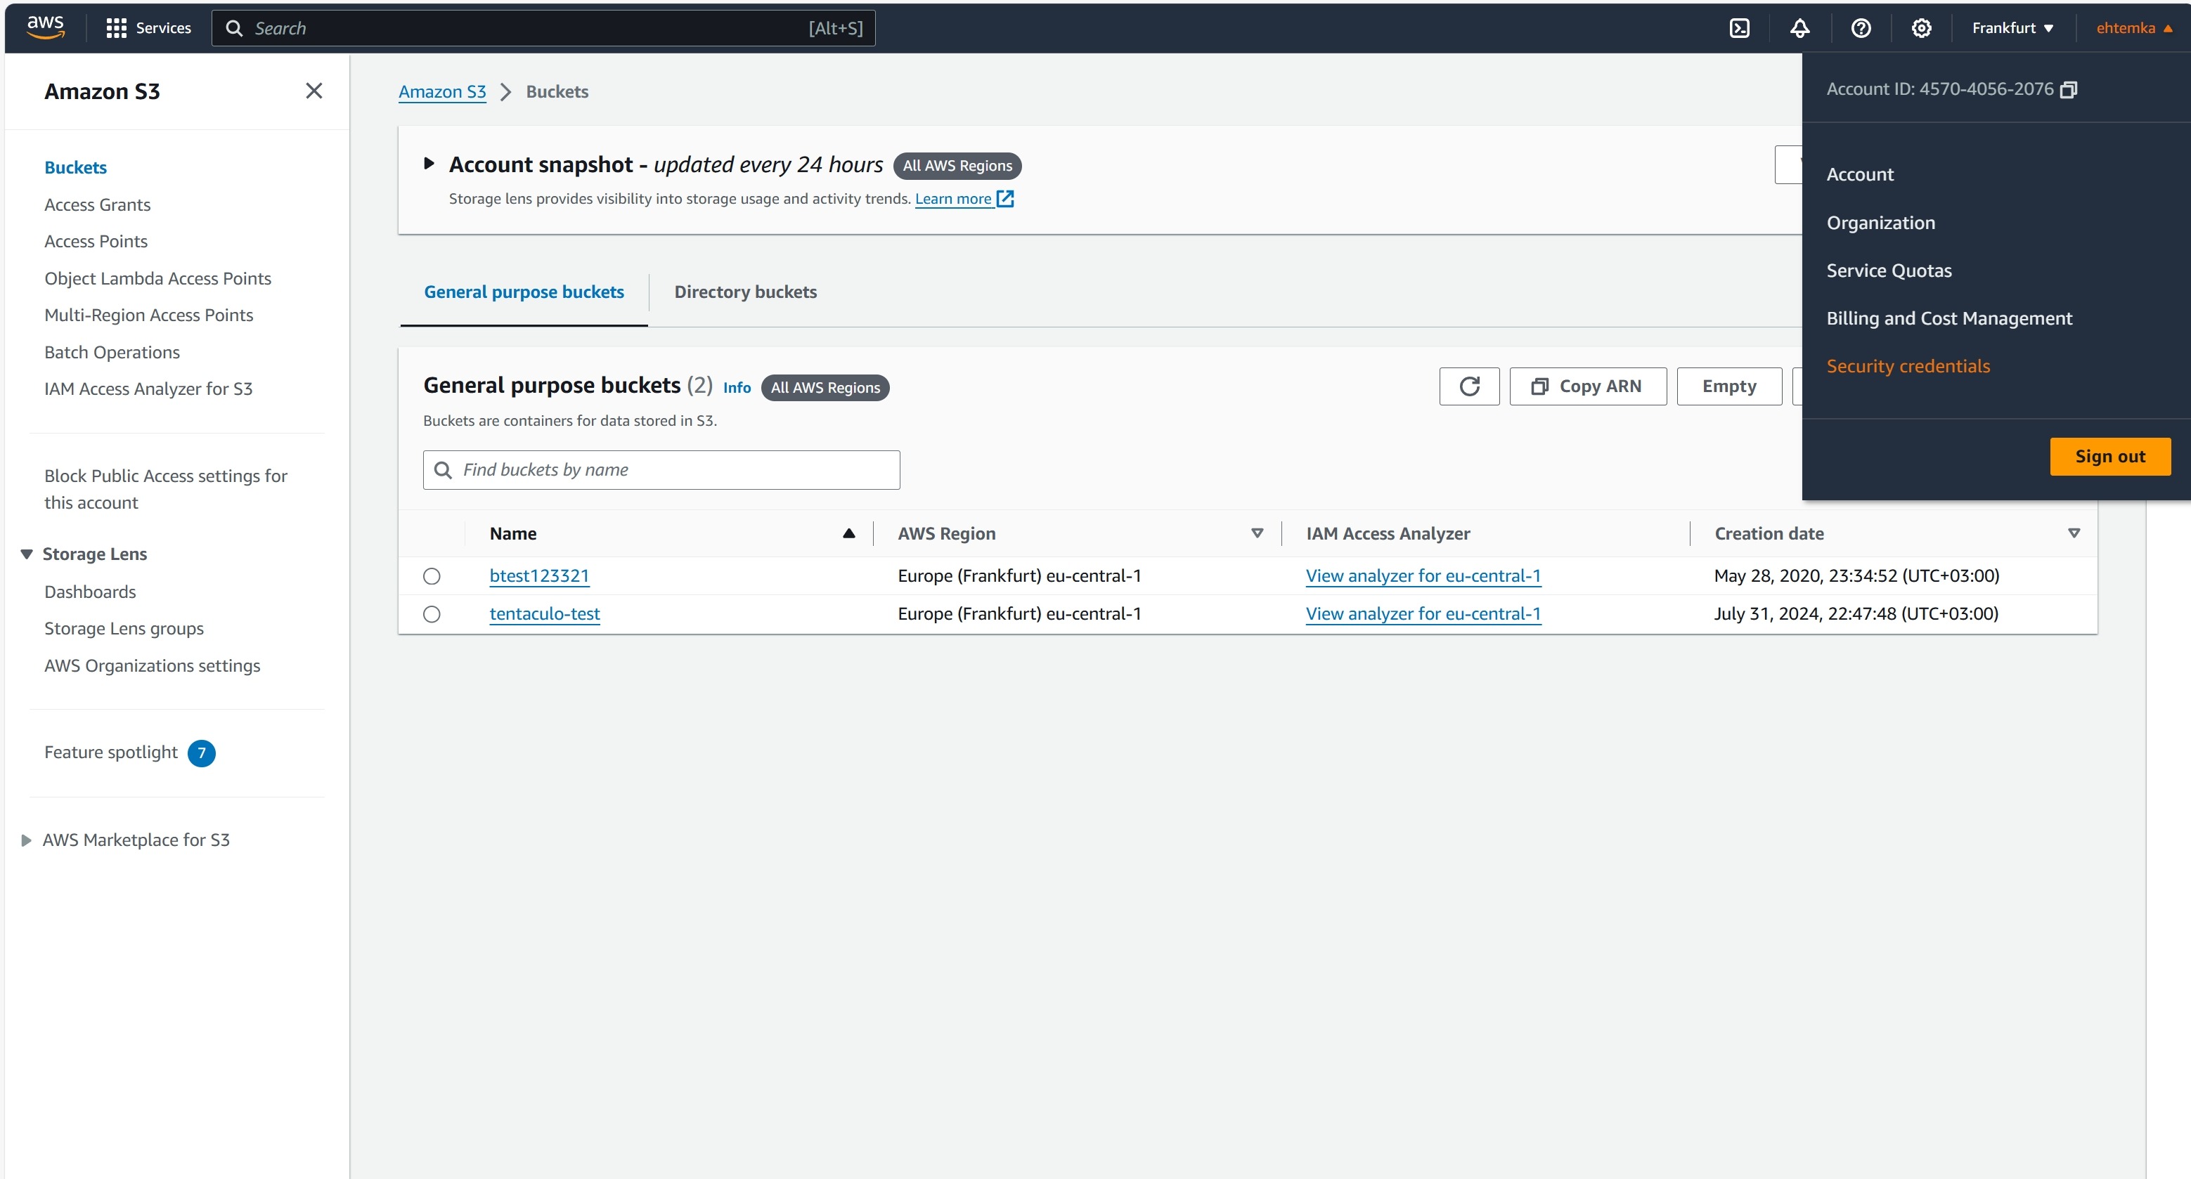2191x1179 pixels.
Task: Expand AWS Marketplace for S3
Action: tap(27, 840)
